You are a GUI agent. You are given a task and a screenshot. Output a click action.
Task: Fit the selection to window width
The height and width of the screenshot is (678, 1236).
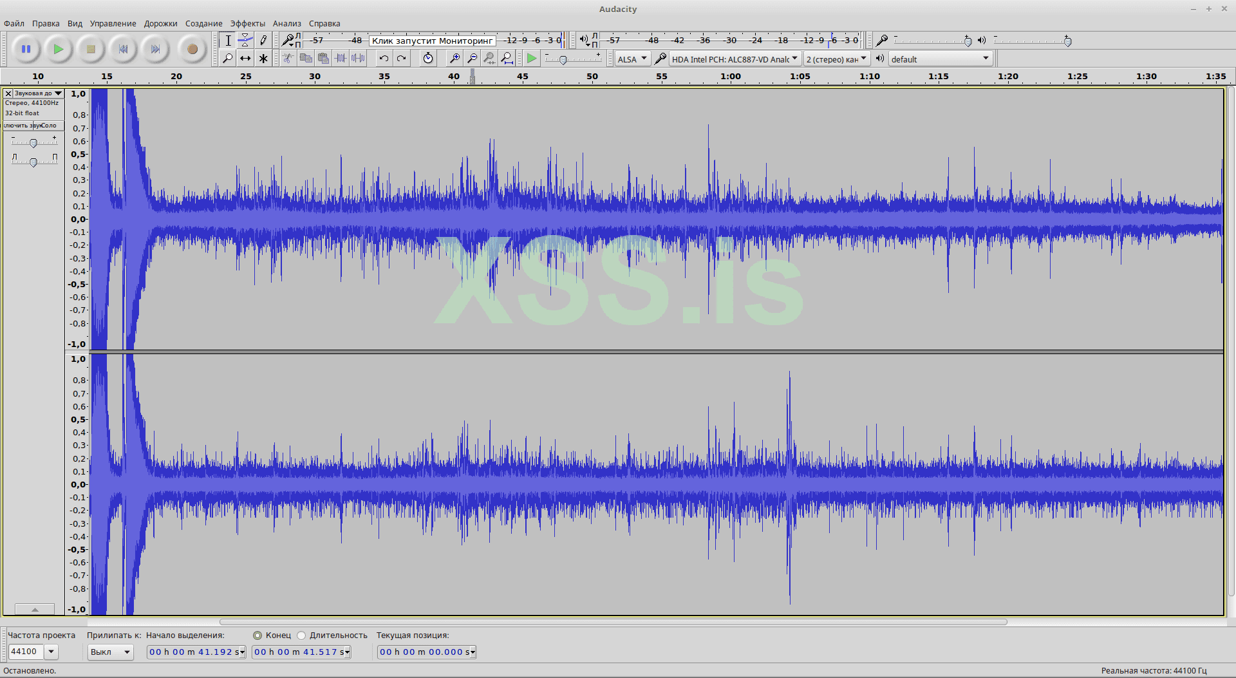point(489,59)
